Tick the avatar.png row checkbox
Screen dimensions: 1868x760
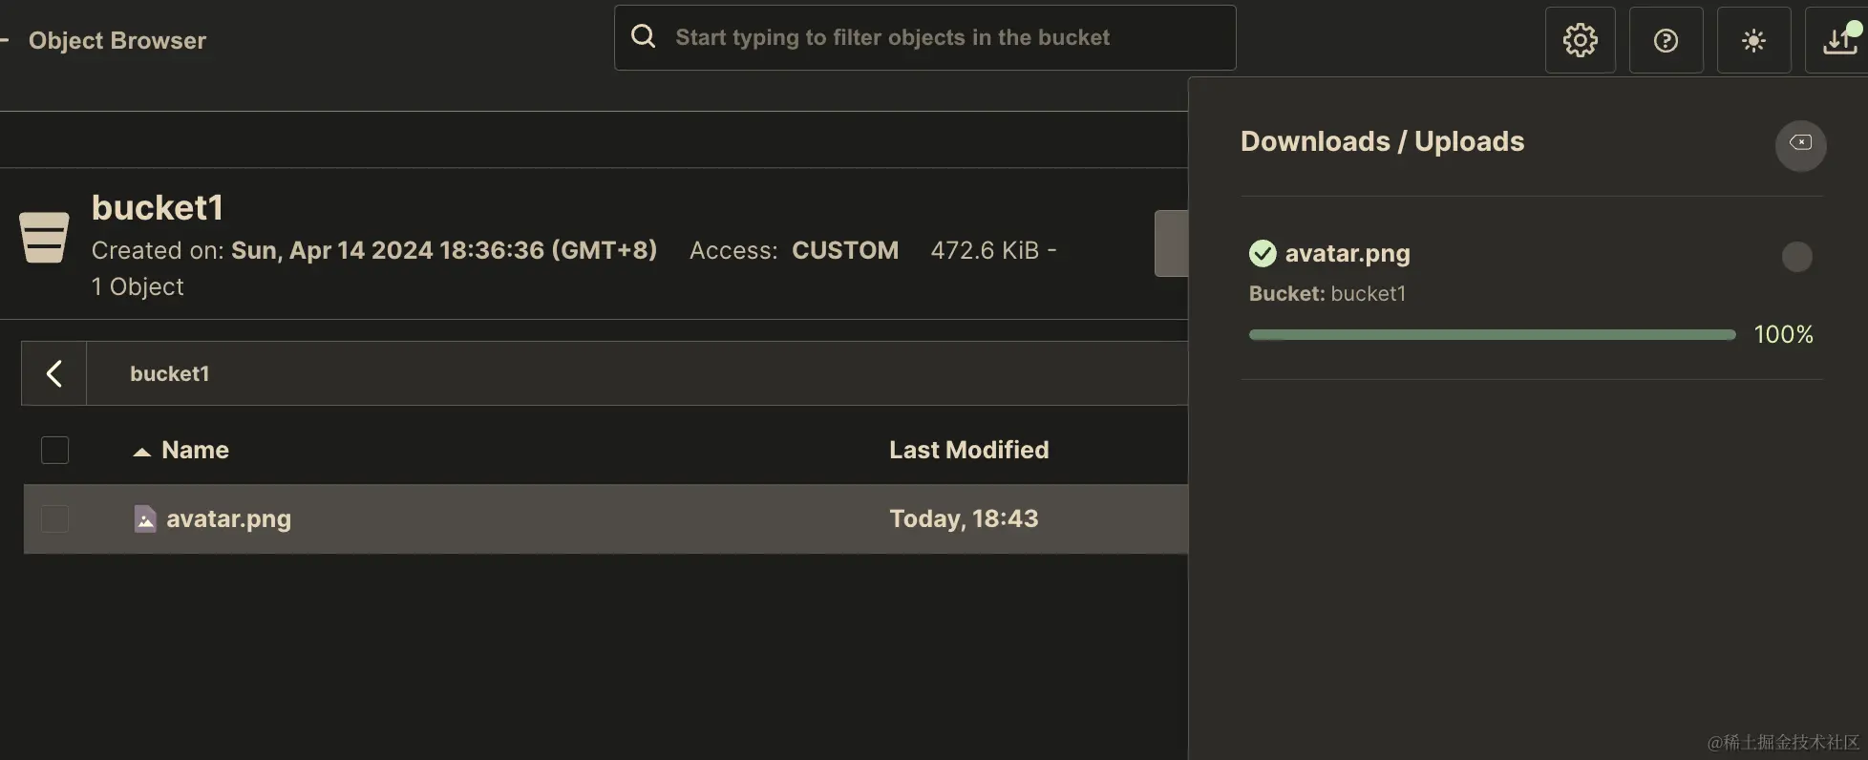click(x=55, y=518)
